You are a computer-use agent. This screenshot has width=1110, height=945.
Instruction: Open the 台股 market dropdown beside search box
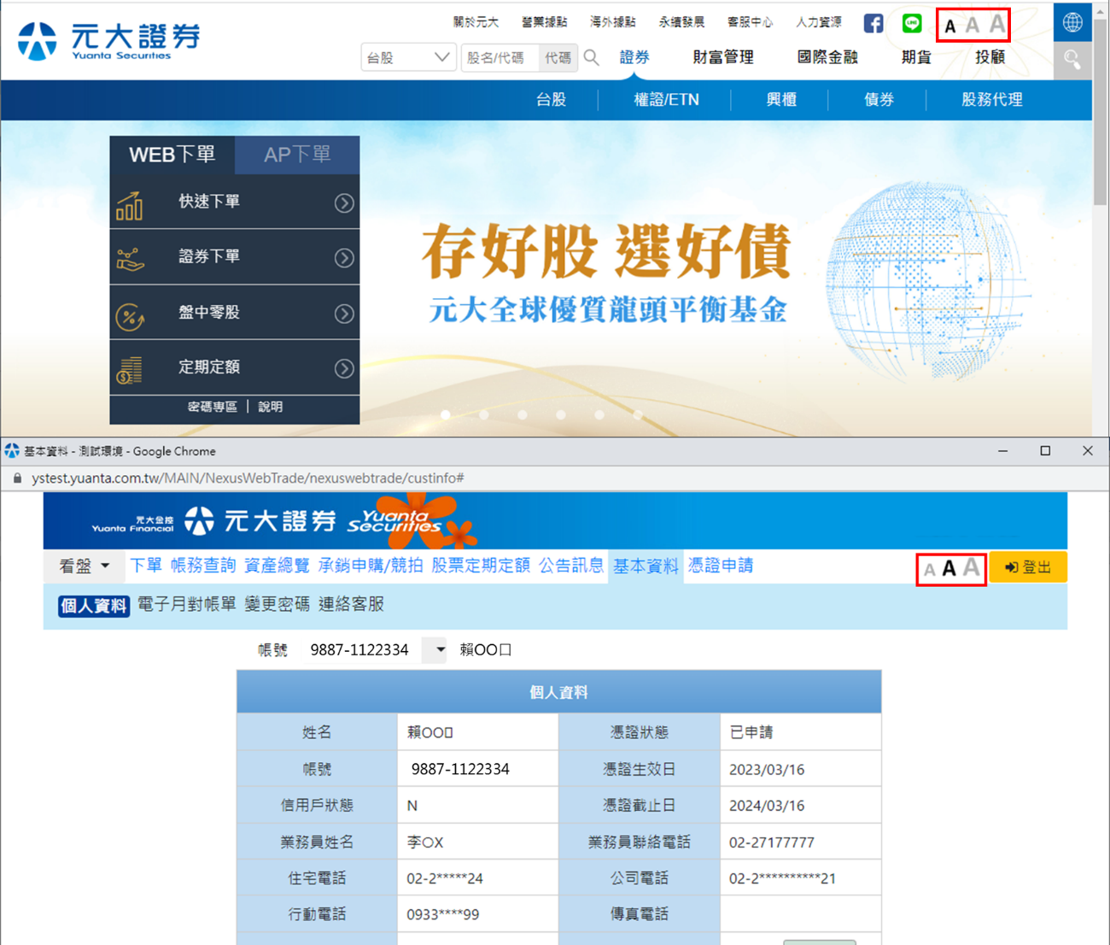click(x=408, y=57)
